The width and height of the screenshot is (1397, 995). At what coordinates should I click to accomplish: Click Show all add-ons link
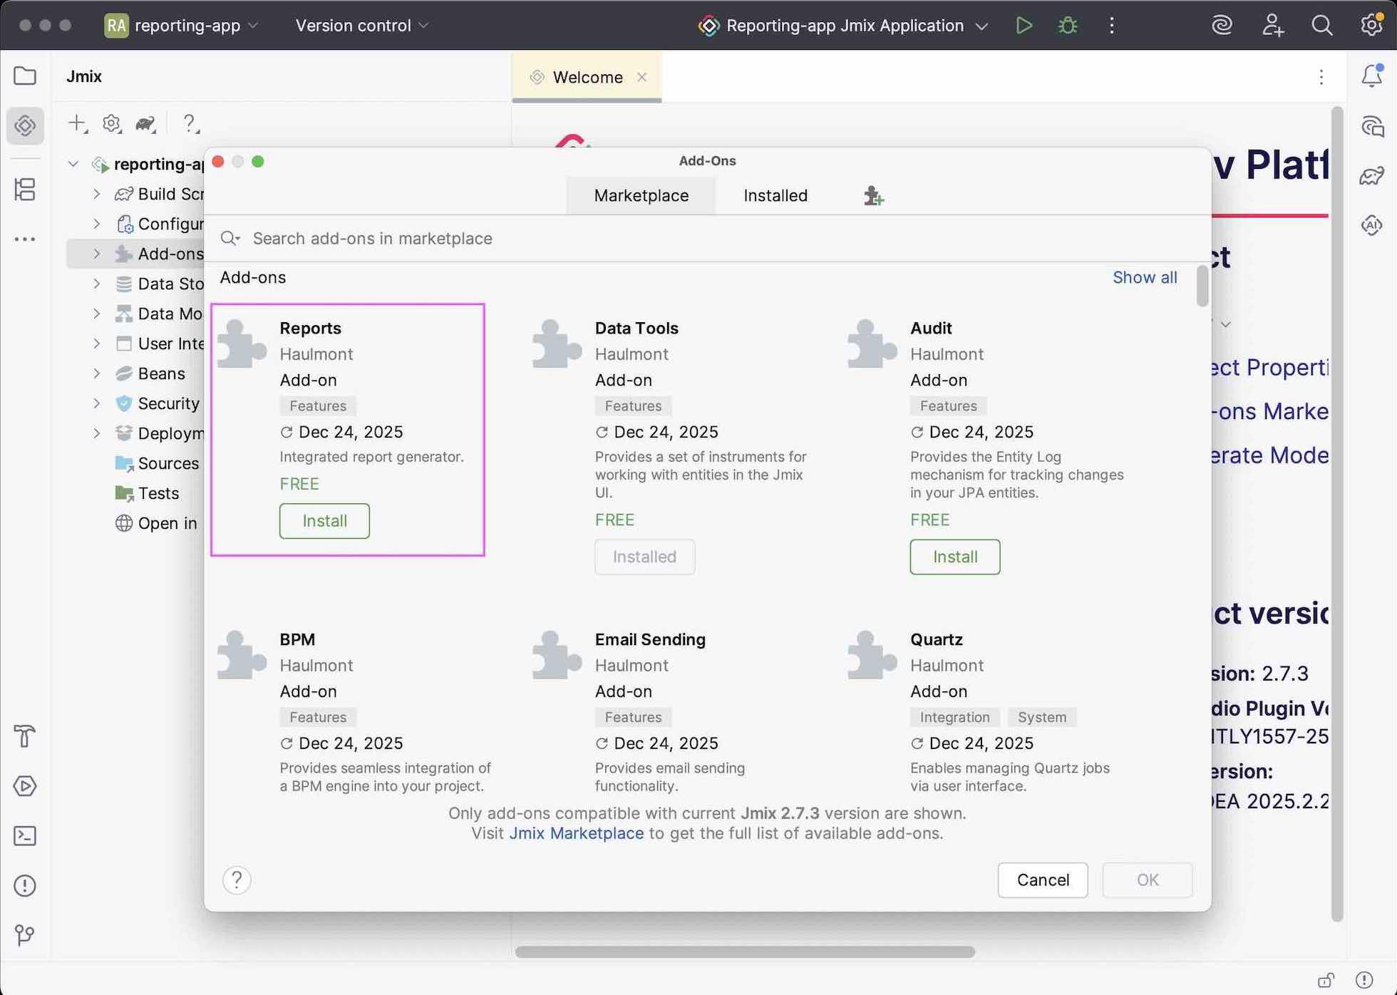[1145, 277]
